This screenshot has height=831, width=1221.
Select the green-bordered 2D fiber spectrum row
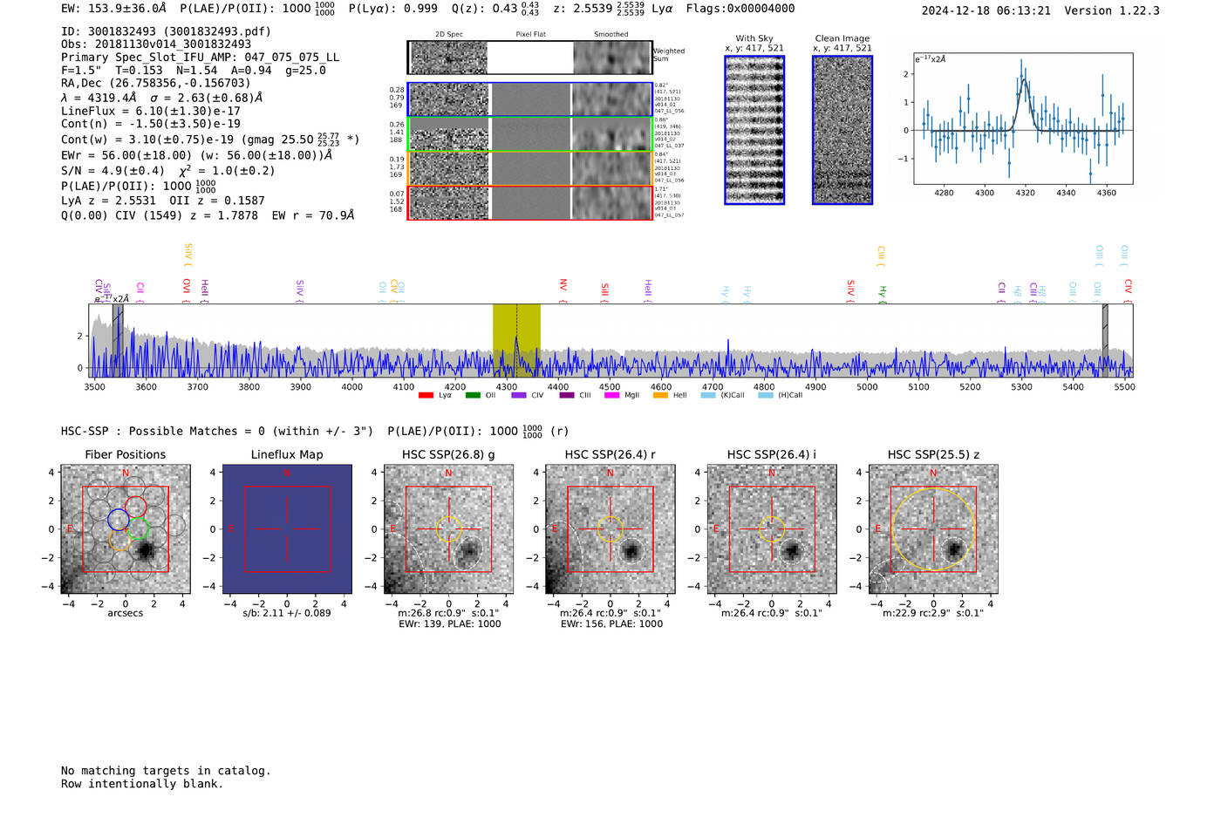tap(530, 134)
